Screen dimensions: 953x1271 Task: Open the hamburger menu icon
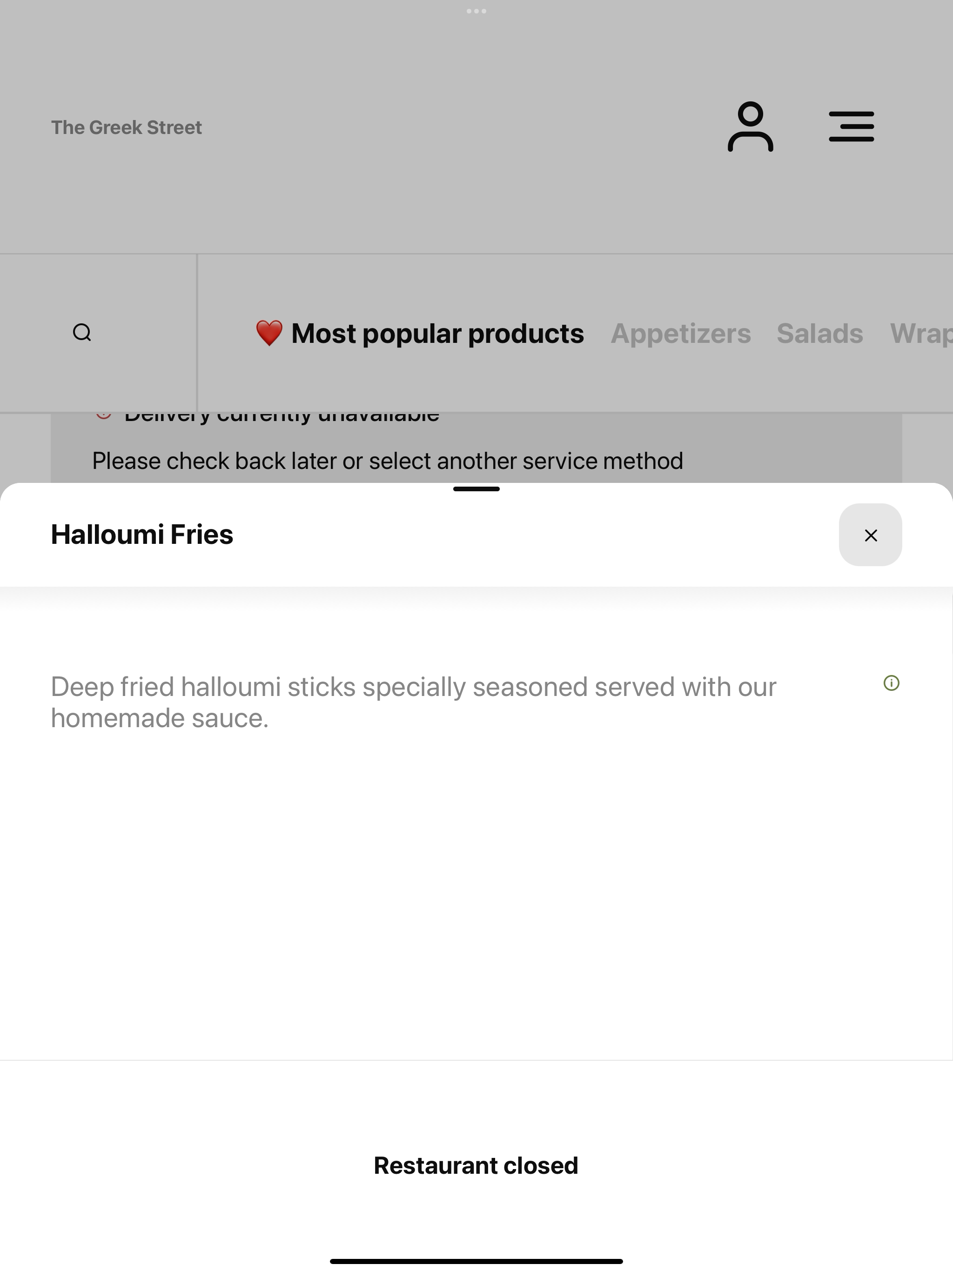(x=851, y=127)
